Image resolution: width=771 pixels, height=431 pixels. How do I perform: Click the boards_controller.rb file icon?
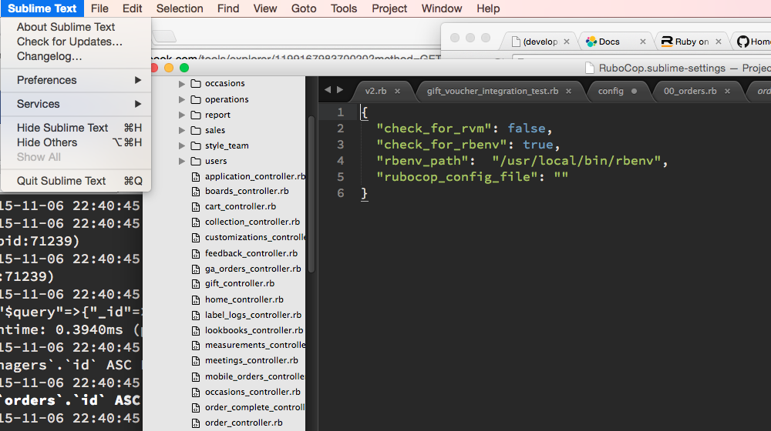(196, 192)
